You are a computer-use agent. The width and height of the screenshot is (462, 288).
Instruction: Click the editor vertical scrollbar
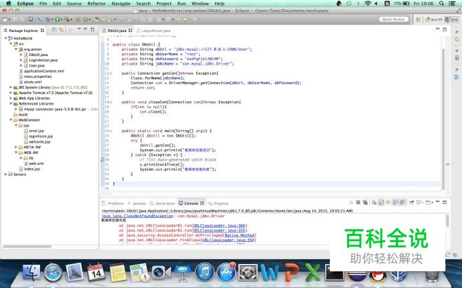pos(443,118)
